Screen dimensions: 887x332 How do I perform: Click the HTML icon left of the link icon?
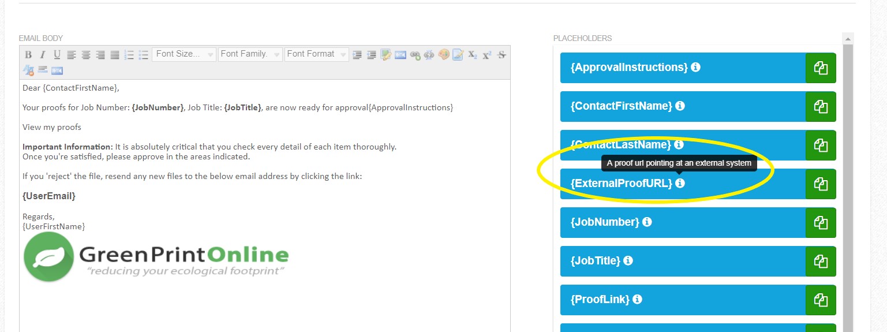click(x=401, y=55)
